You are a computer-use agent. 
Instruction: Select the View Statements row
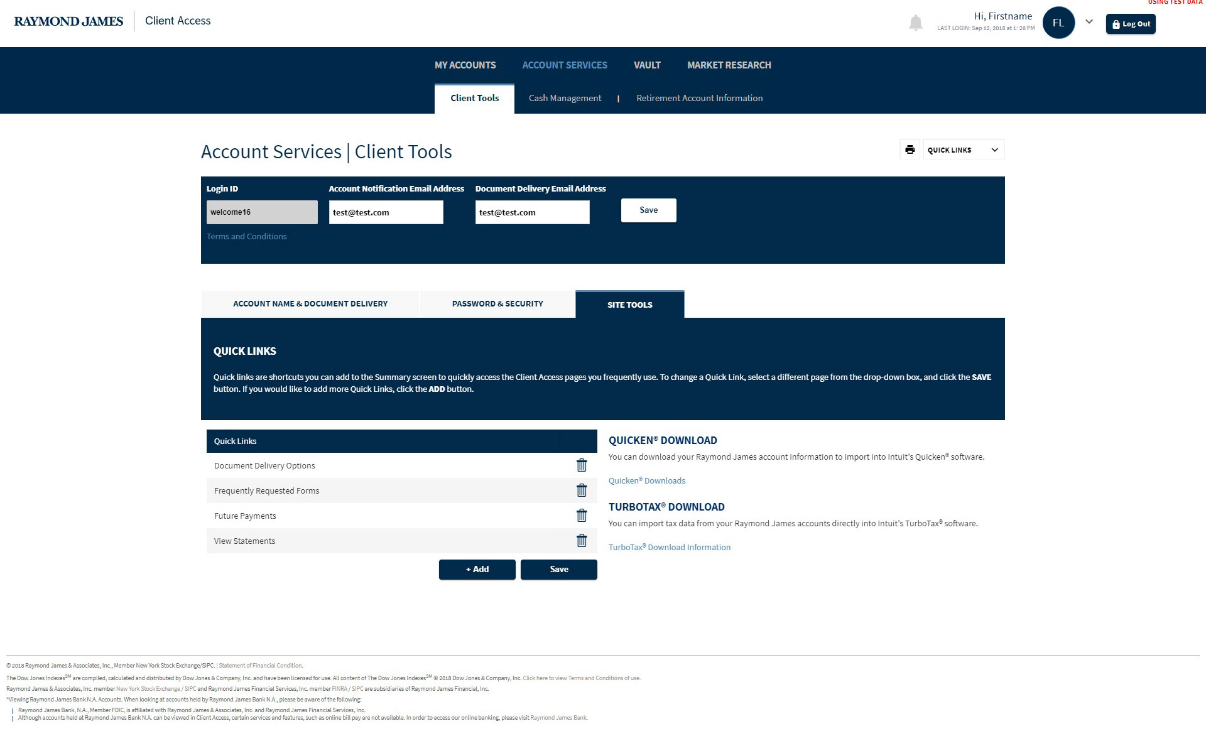[402, 541]
